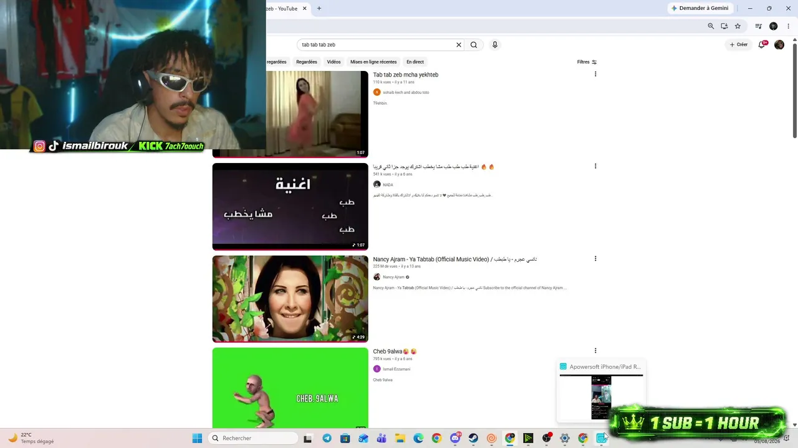Launch Microsoft Edge from the taskbar
This screenshot has width=798, height=448.
[418, 438]
